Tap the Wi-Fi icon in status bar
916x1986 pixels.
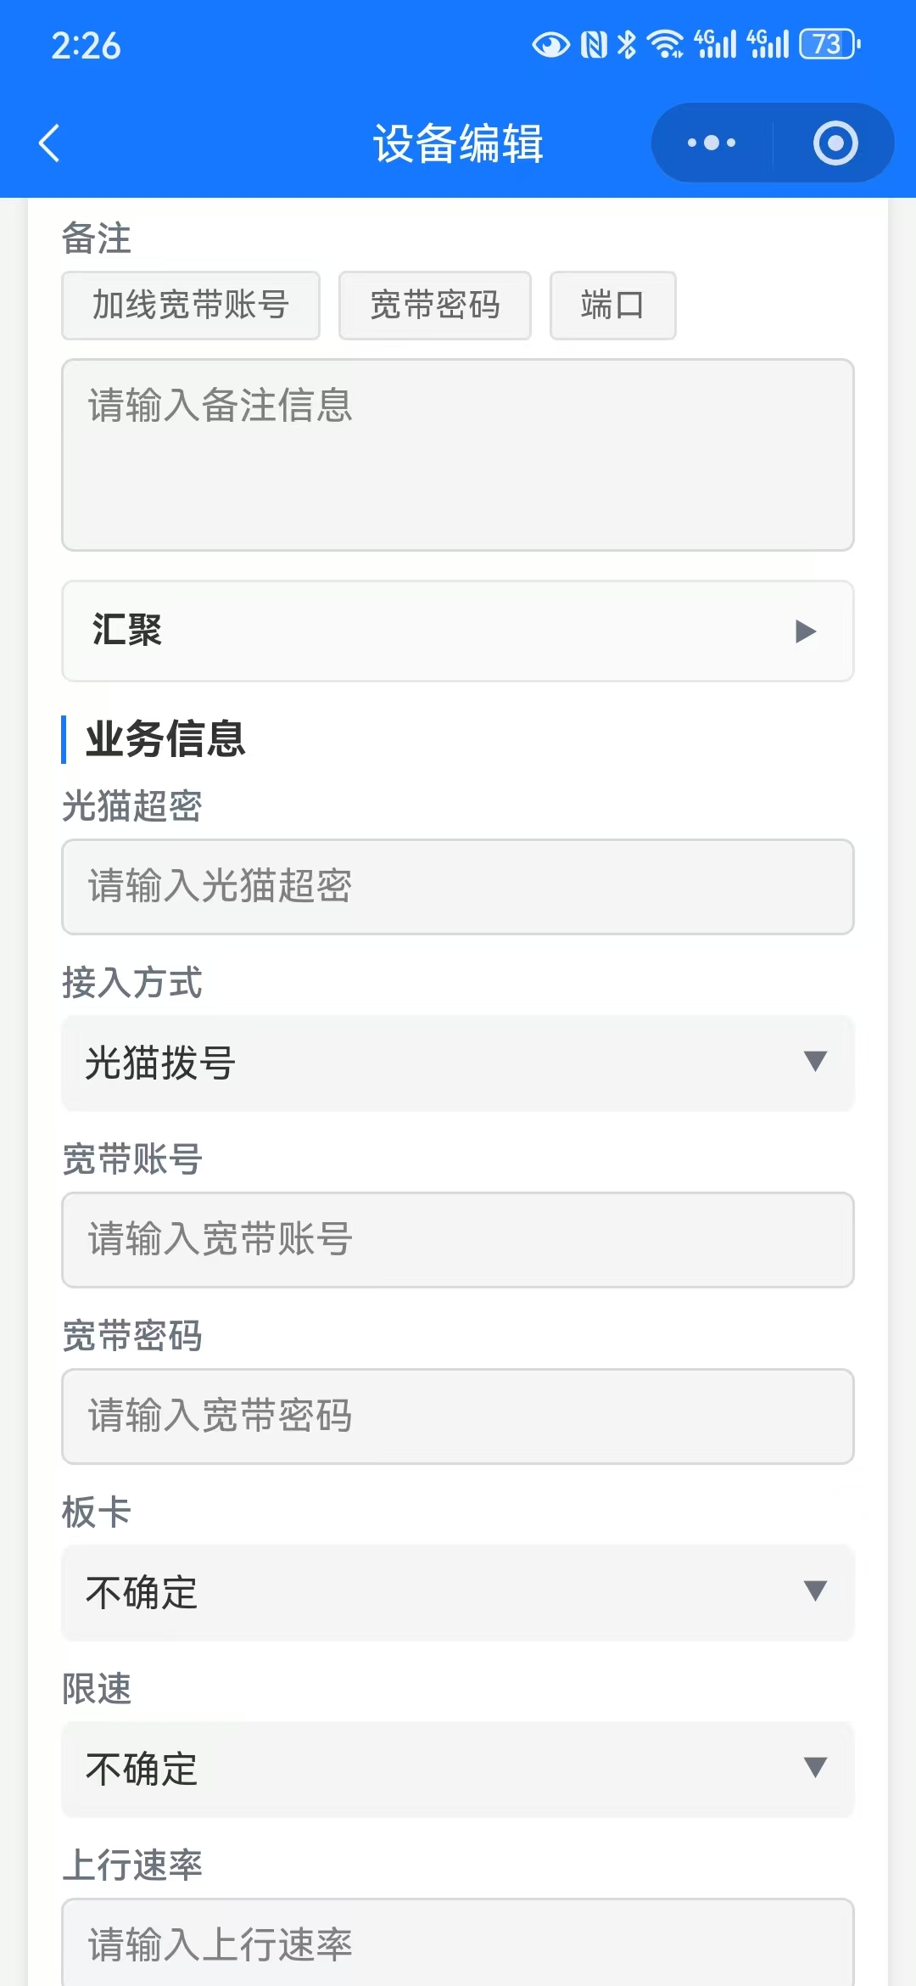665,44
